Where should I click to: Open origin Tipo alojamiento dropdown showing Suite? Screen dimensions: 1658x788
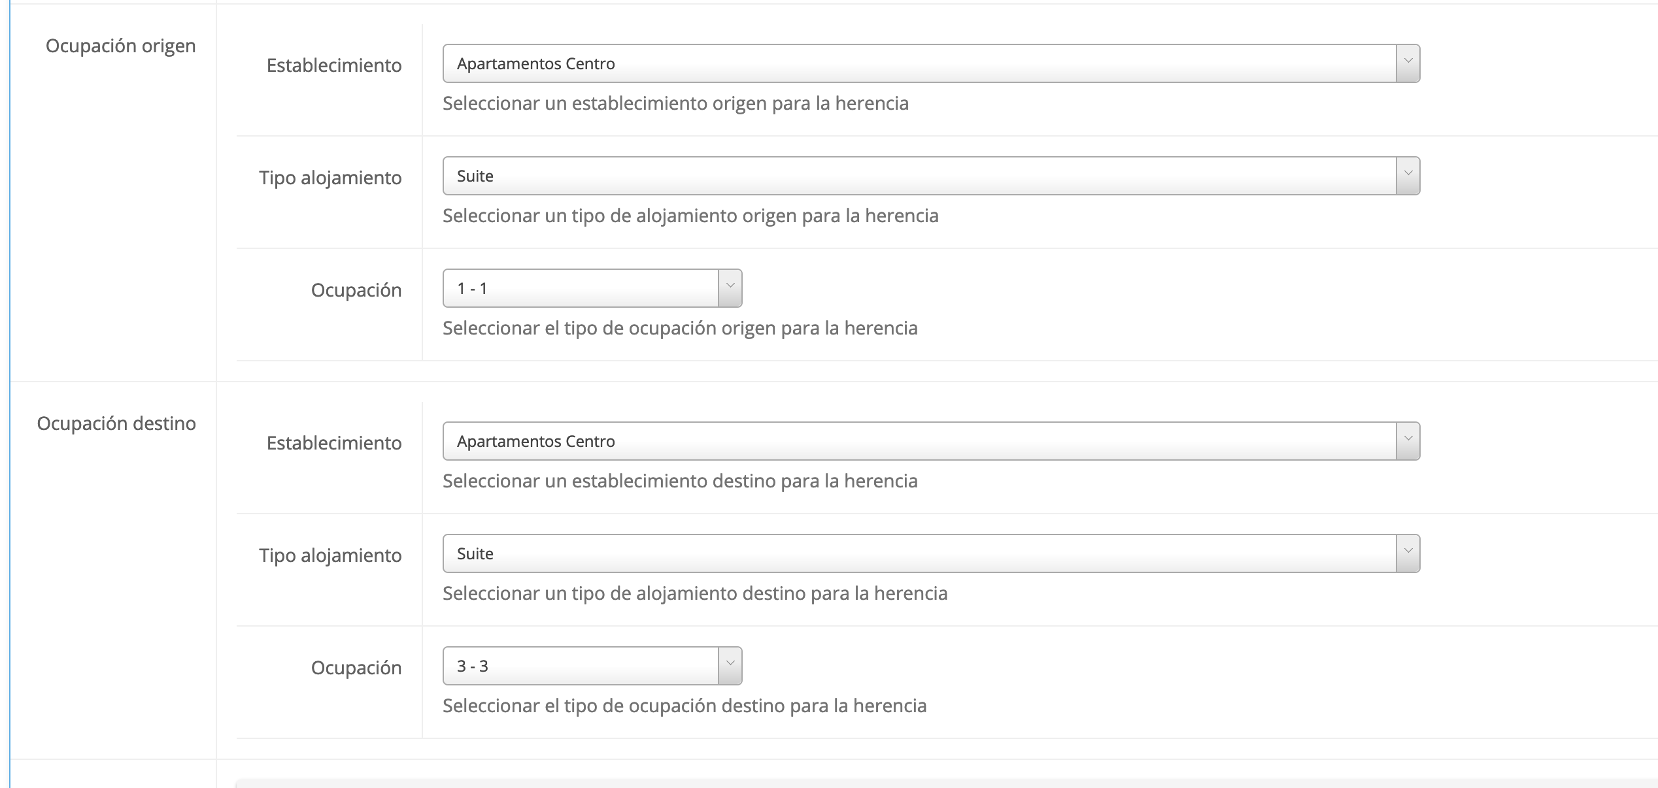(919, 176)
